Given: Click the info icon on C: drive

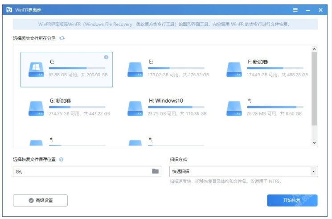Looking at the screenshot, I should click(106, 57).
